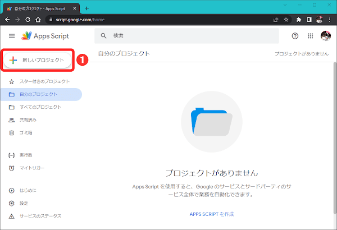Click the page vertical scrollbar
The height and width of the screenshot is (230, 337).
tap(335, 137)
